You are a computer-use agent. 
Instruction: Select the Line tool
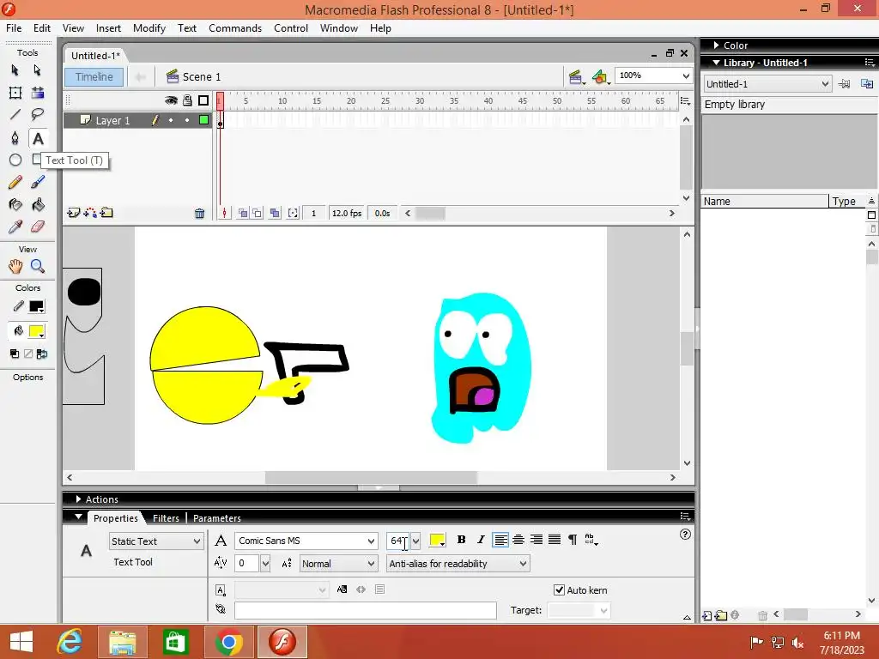click(x=15, y=115)
